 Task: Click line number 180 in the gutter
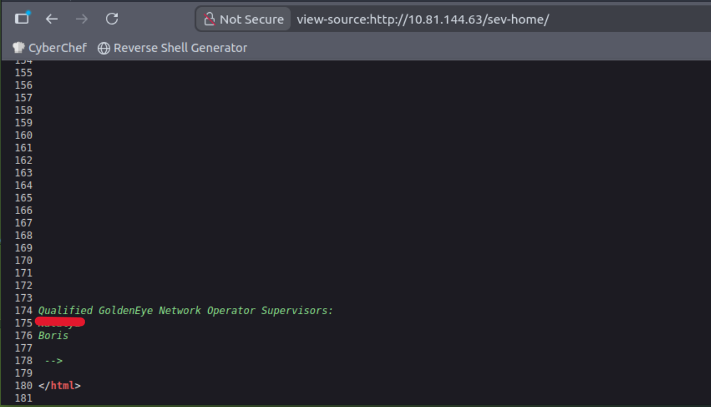[x=23, y=386]
